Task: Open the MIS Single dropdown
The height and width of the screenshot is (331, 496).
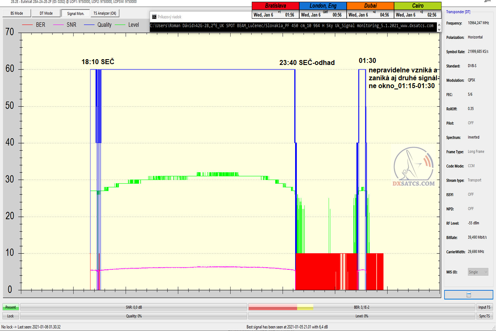Action: click(x=478, y=272)
